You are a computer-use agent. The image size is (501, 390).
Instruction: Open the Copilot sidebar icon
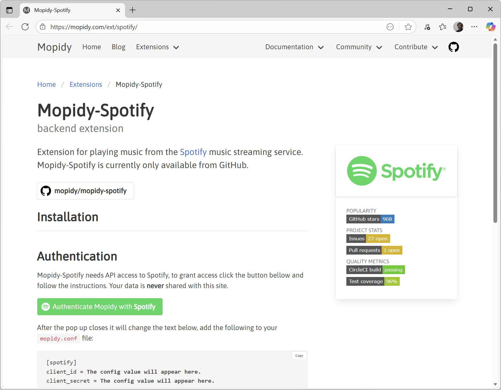click(x=490, y=27)
